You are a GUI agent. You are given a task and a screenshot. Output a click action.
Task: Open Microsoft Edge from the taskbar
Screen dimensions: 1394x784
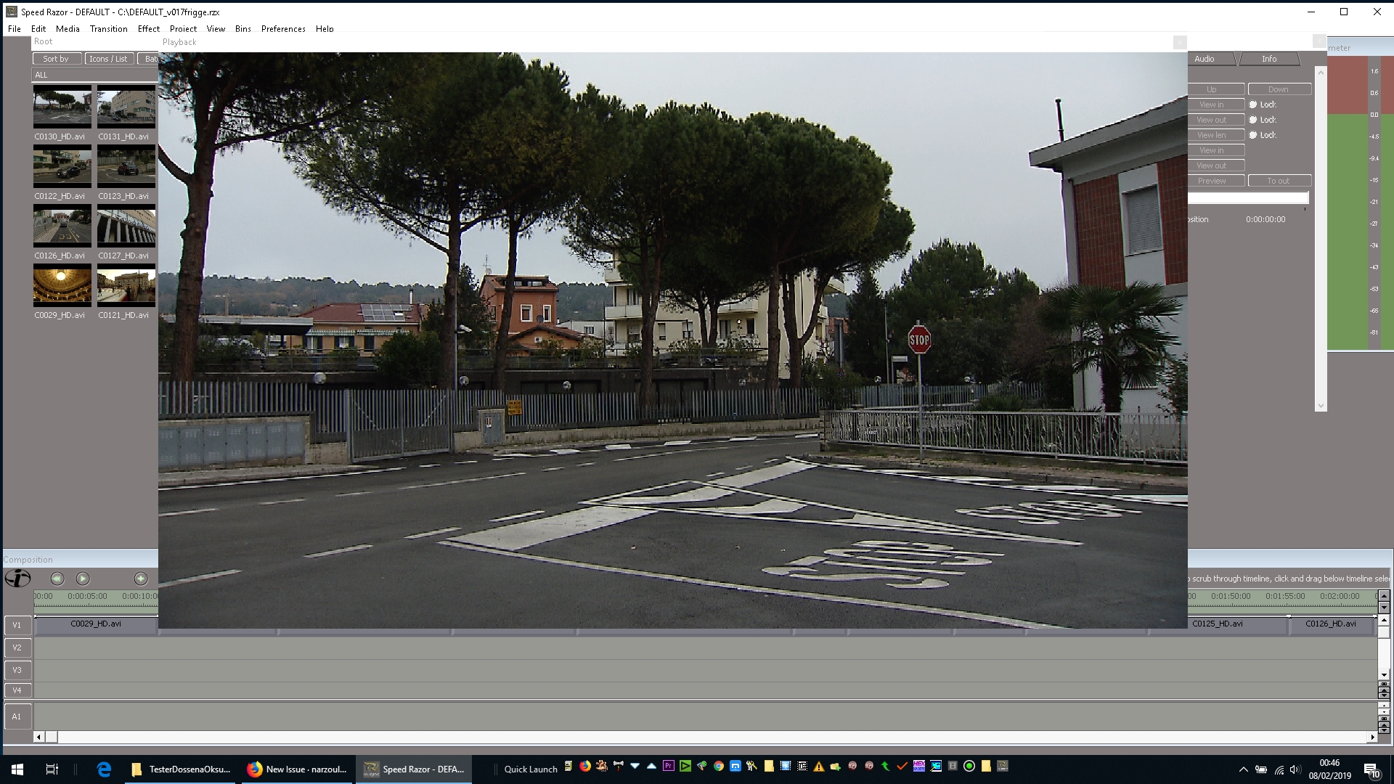(x=104, y=769)
